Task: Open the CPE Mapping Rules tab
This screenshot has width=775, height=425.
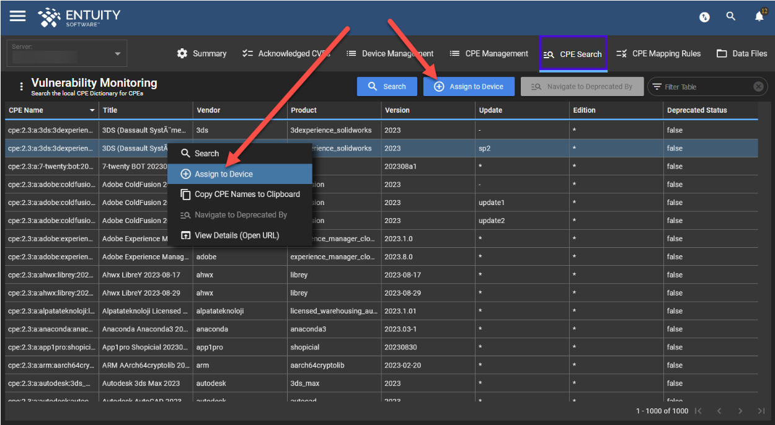Action: tap(658, 53)
